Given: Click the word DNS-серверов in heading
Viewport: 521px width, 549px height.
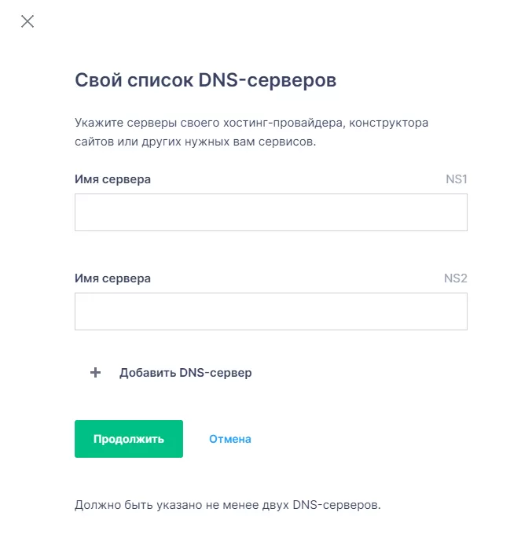Looking at the screenshot, I should [x=267, y=79].
